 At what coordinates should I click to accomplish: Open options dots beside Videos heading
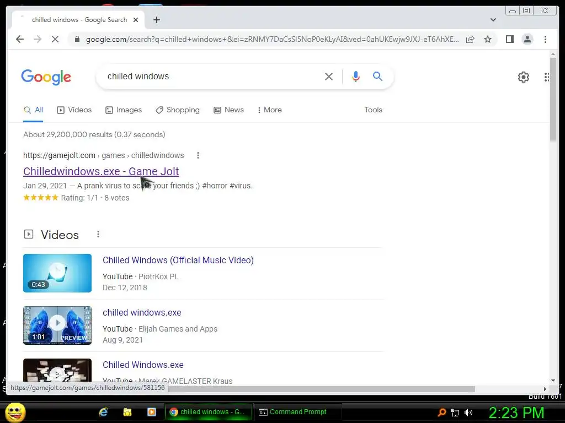tap(98, 235)
